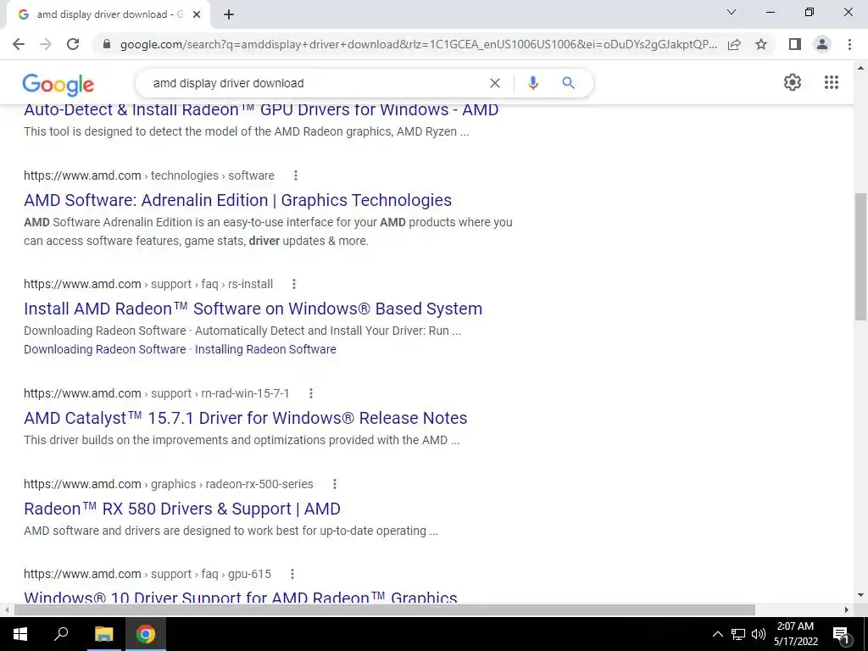Open Google quick settings gear

pos(793,82)
